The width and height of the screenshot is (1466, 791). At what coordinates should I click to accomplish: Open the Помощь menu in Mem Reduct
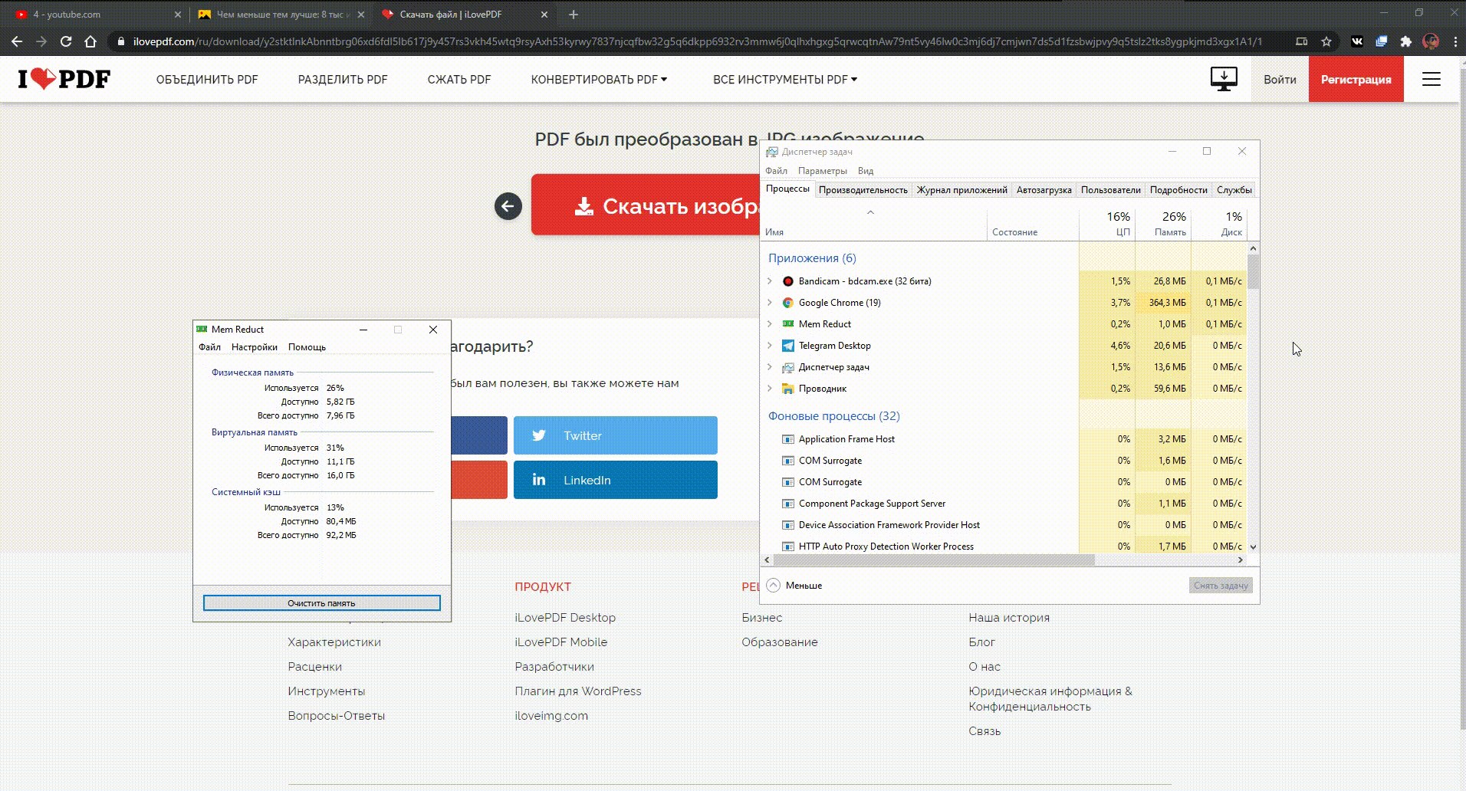[x=307, y=347]
